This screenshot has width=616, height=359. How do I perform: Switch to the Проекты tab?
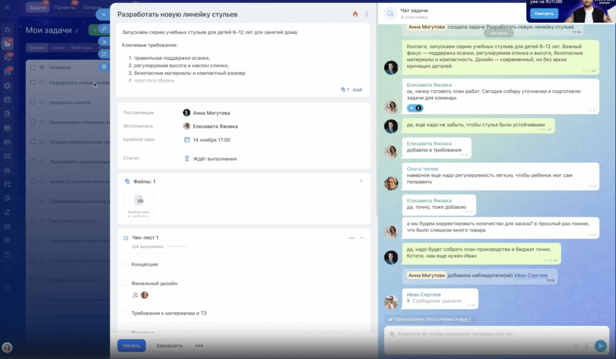[x=64, y=8]
